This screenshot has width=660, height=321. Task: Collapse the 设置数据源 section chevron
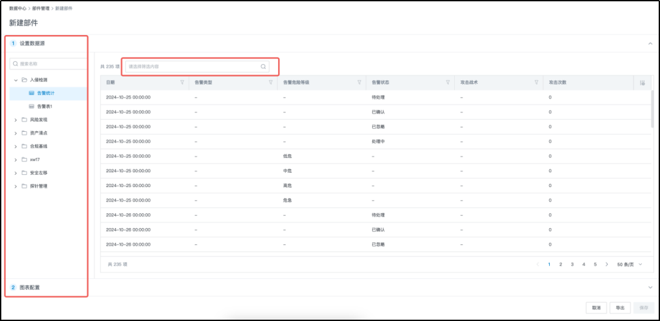(x=650, y=44)
